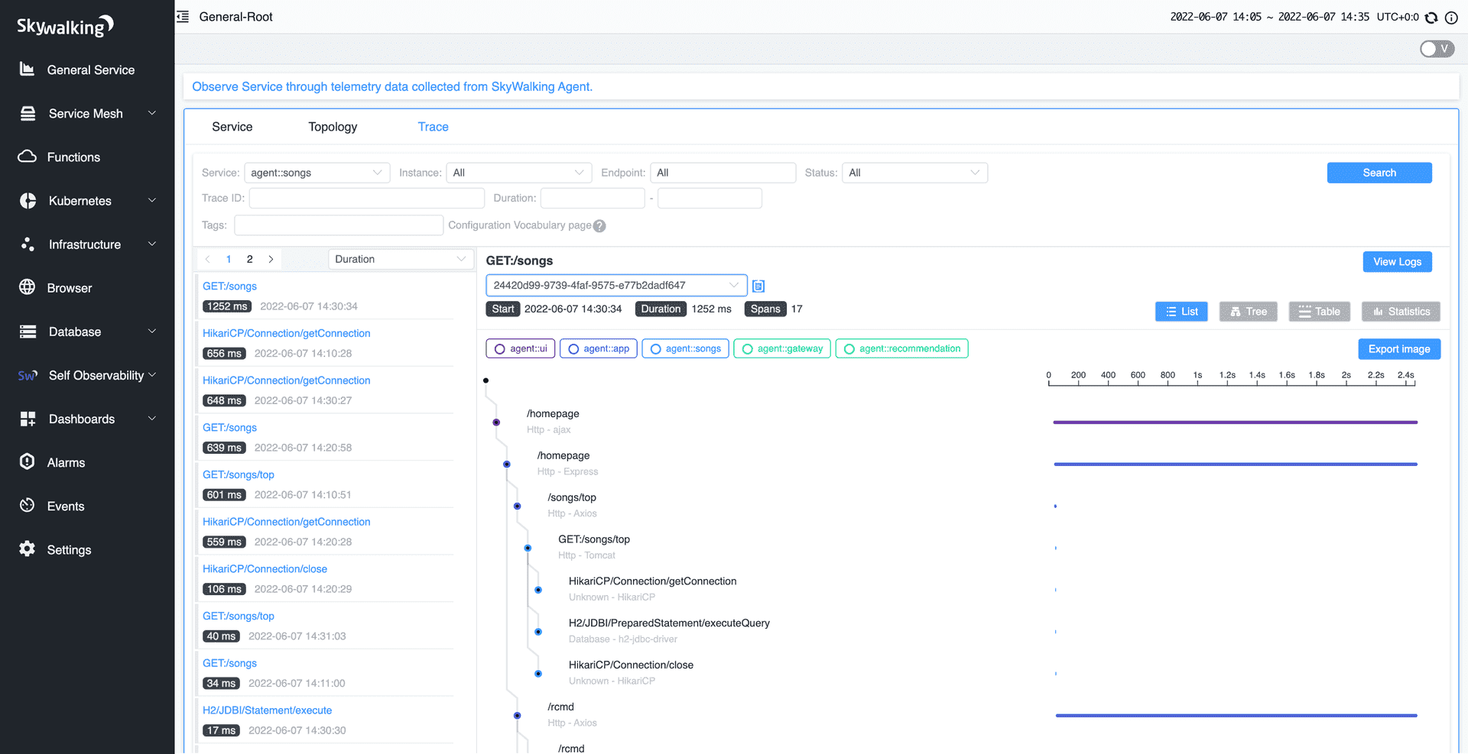Copy the trace ID icon
1468x754 pixels.
tap(758, 286)
